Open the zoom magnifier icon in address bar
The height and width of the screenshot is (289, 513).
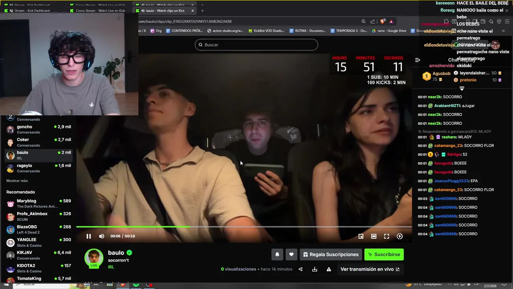click(x=364, y=21)
